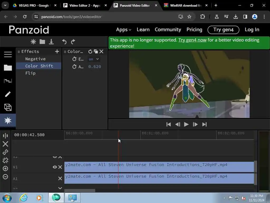
Task: Open the hamburger menu in left sidebar
Action: 8,54
